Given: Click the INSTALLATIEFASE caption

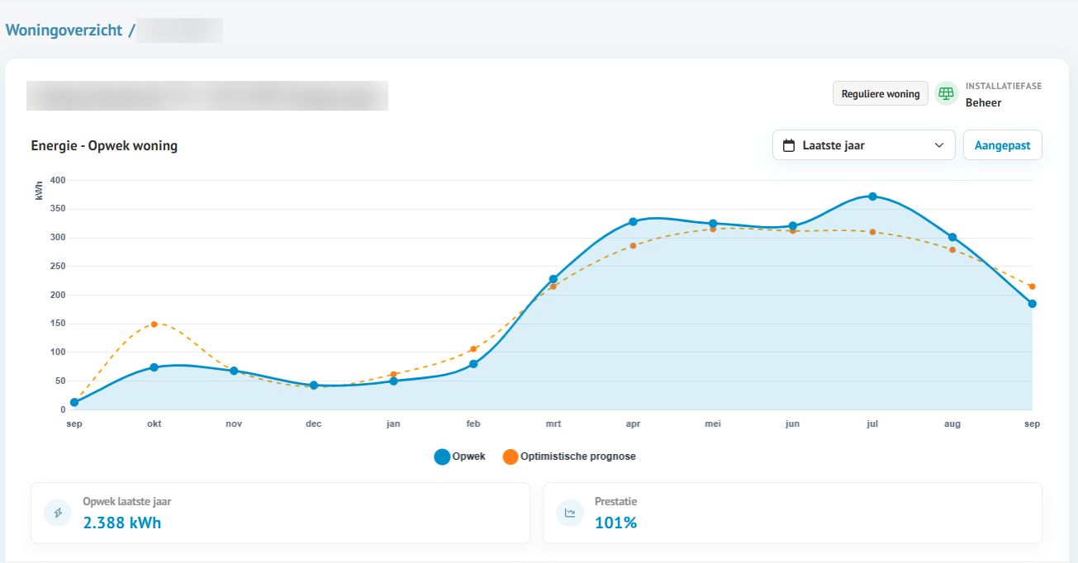Looking at the screenshot, I should (x=1004, y=87).
